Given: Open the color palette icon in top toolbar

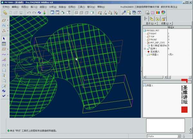Looking at the screenshot, I should [x=158, y=13].
